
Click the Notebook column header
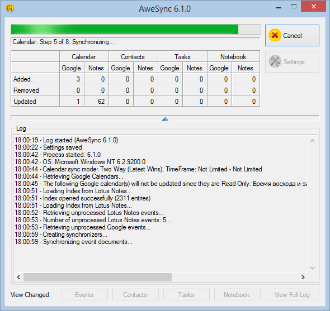tap(233, 57)
